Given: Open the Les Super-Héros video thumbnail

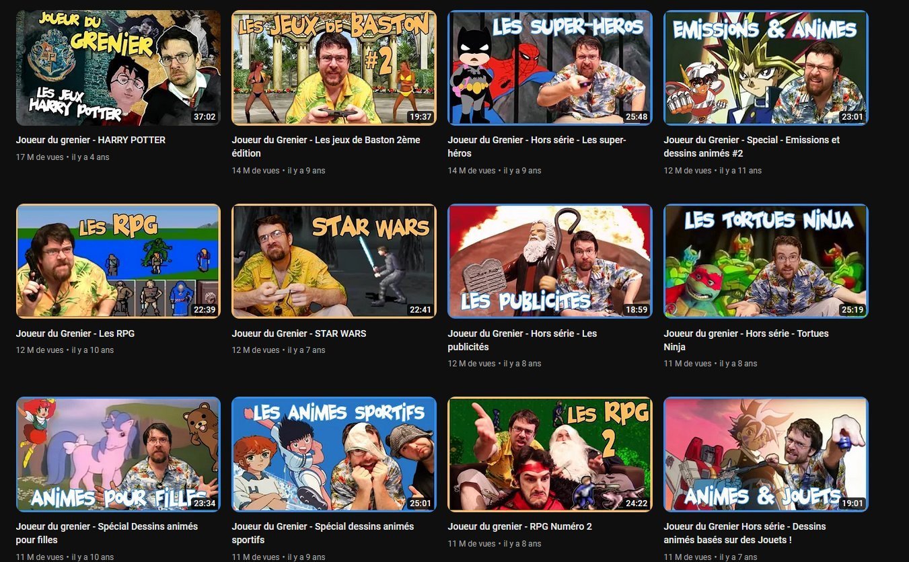Looking at the screenshot, I should coord(550,68).
